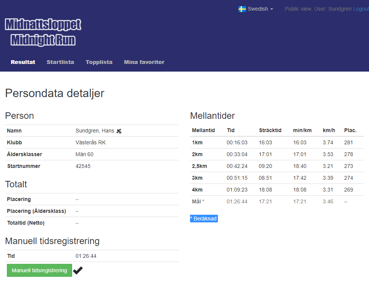Click the age class Män 60
Viewport: 369px width, 281px height.
(x=84, y=154)
